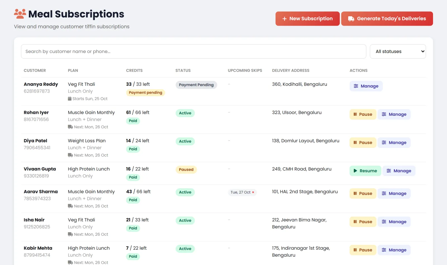Pause Kabir Mehta's subscription
Screen dimensions: 447x265
pyautogui.click(x=363, y=250)
